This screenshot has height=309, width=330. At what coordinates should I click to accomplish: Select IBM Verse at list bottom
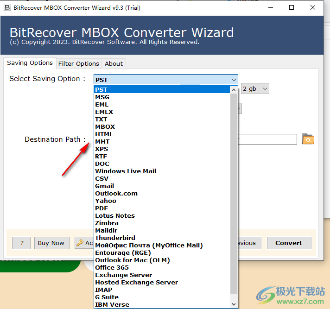[162, 304]
